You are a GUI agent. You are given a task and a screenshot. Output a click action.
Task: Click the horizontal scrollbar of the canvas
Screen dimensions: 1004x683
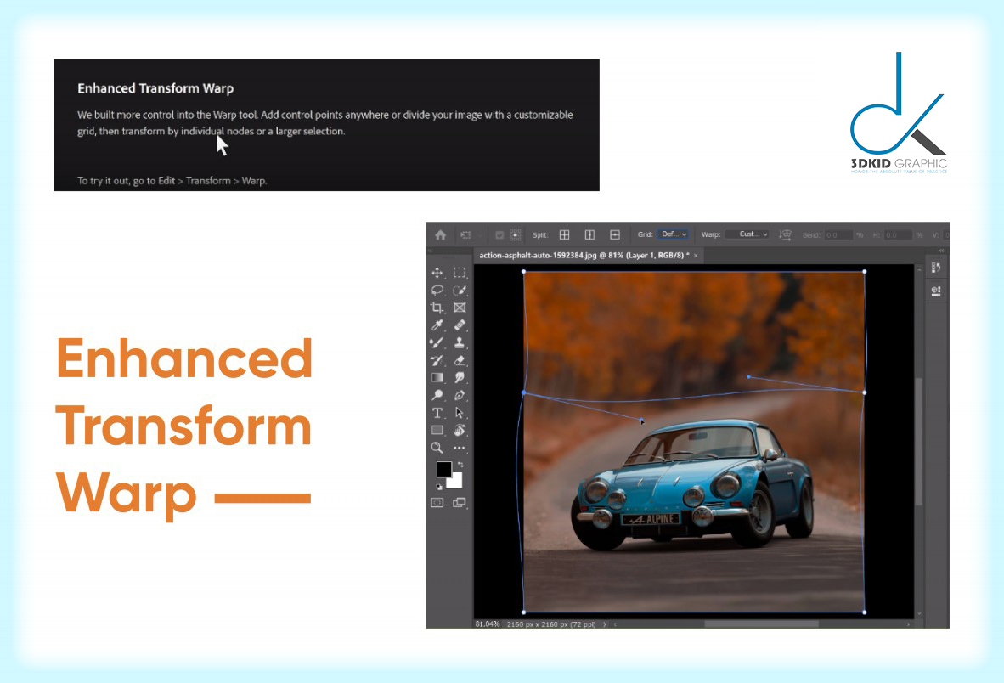click(x=761, y=624)
